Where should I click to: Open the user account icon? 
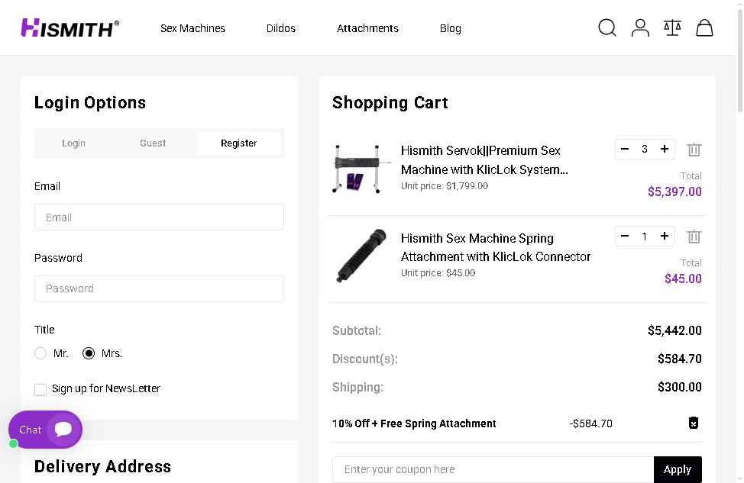tap(640, 28)
